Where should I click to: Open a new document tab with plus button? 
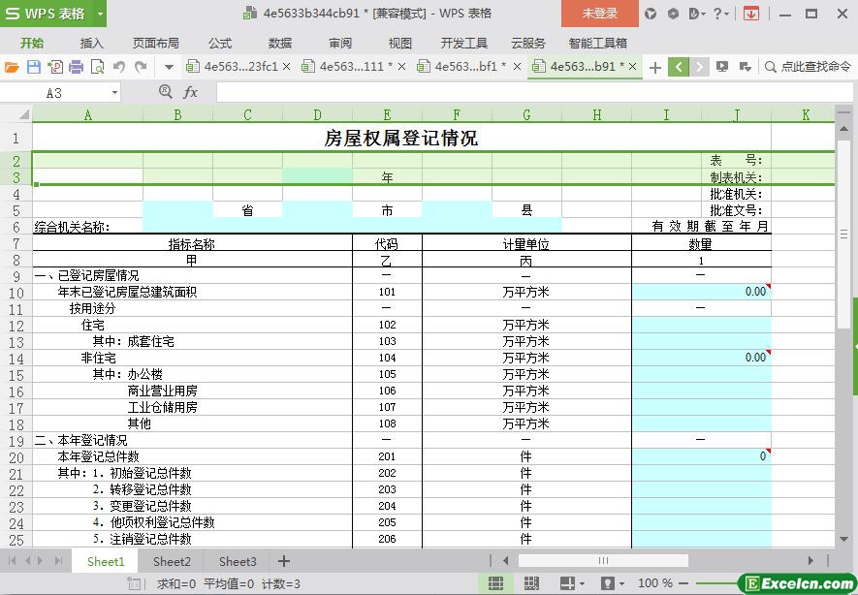click(x=655, y=67)
